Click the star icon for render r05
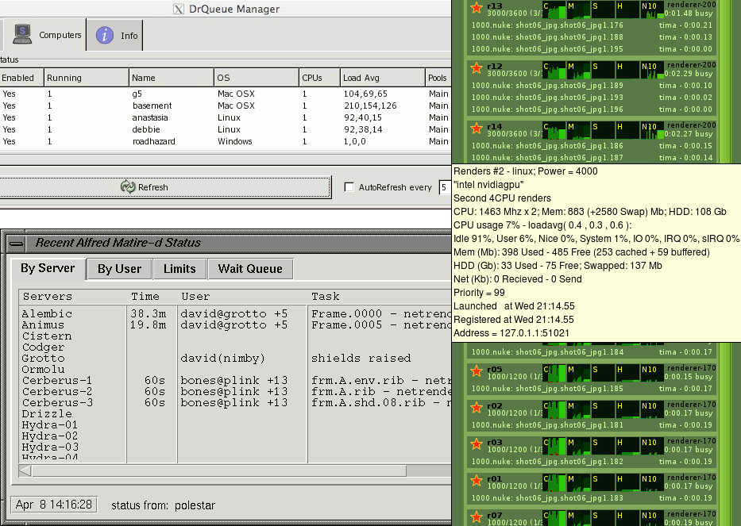 coord(477,371)
